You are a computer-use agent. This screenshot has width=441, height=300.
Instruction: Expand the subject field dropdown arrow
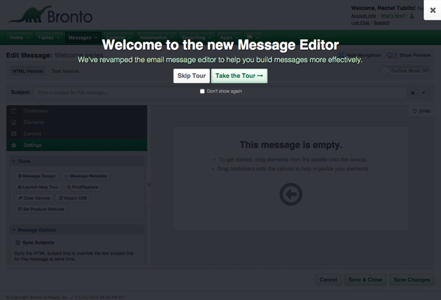424,92
